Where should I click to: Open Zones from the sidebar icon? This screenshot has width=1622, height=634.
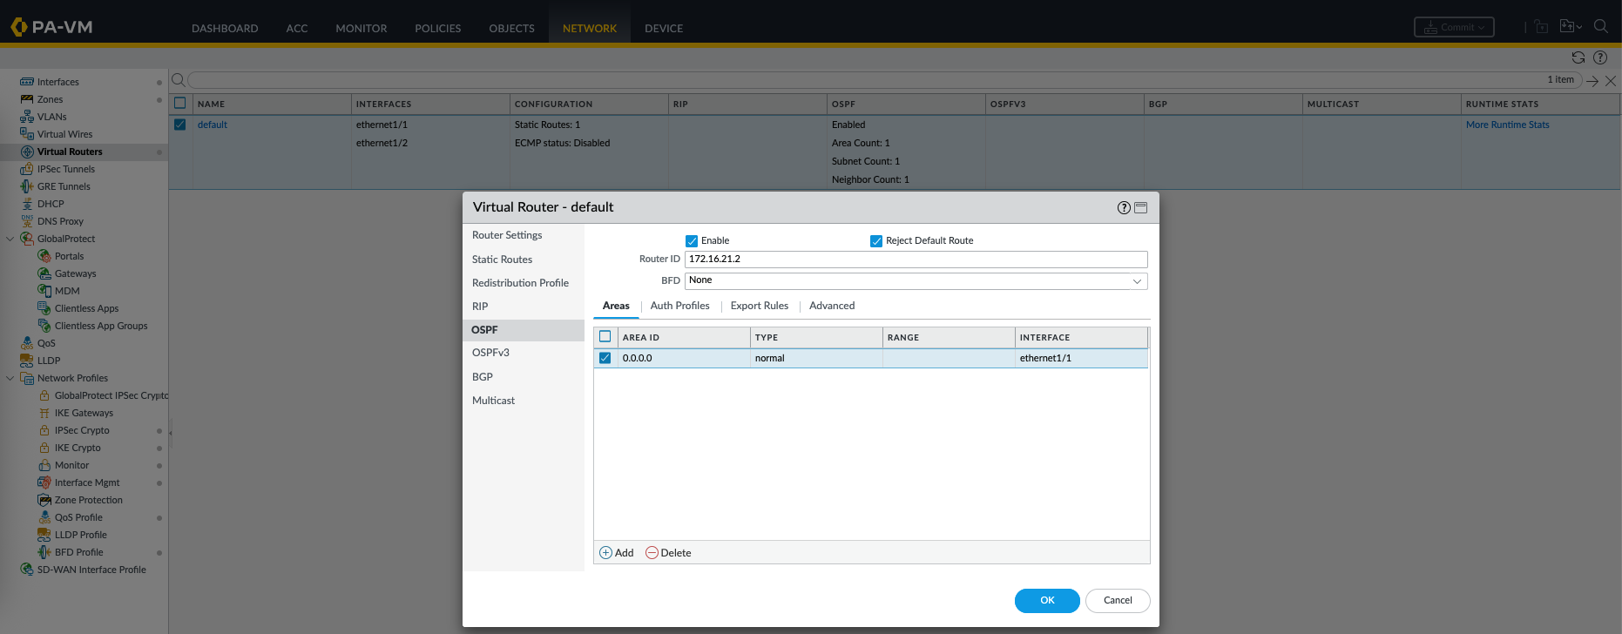click(x=27, y=99)
